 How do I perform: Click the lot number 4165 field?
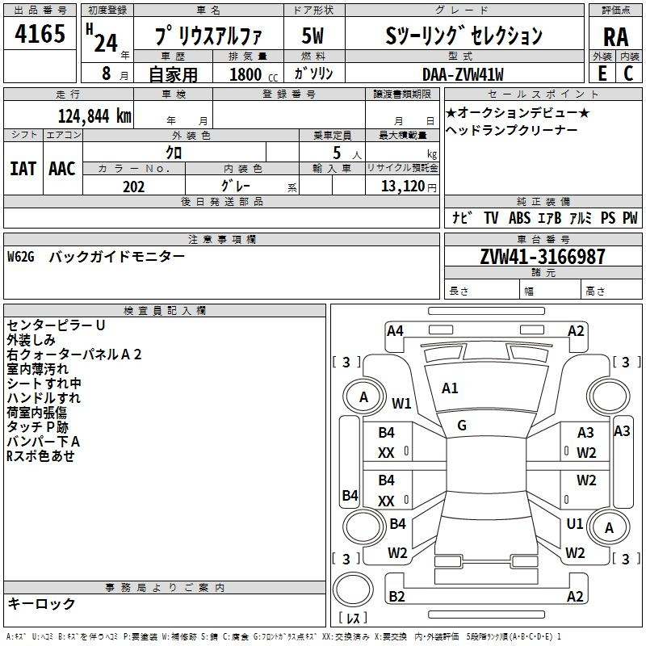point(40,34)
